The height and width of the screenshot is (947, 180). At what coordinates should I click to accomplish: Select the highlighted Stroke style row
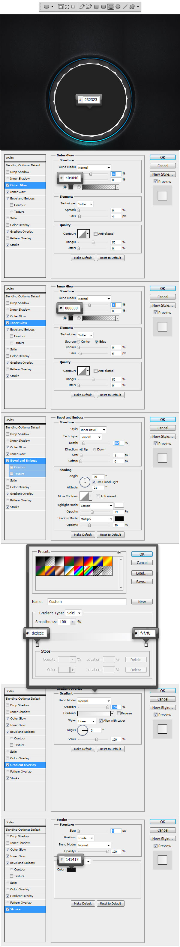pyautogui.click(x=25, y=909)
